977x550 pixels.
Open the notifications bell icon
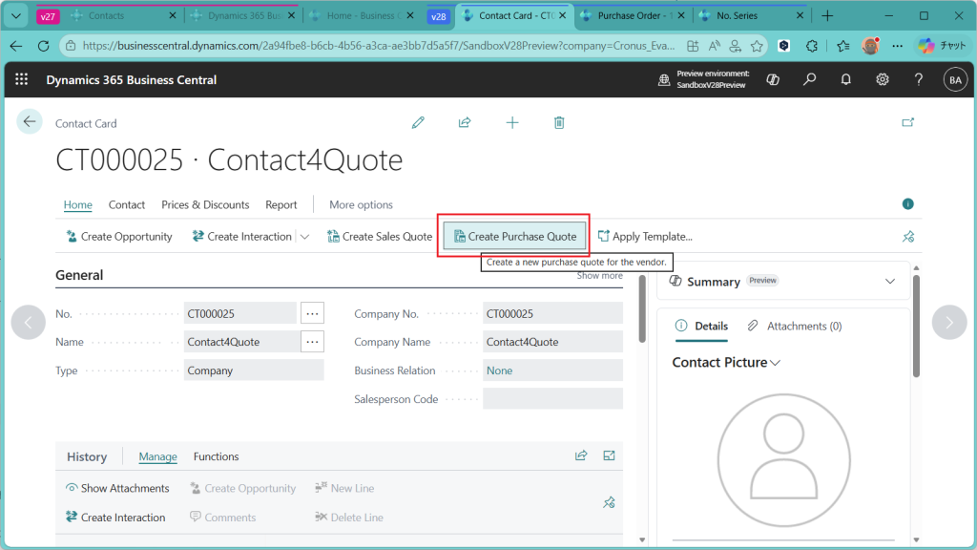[845, 80]
